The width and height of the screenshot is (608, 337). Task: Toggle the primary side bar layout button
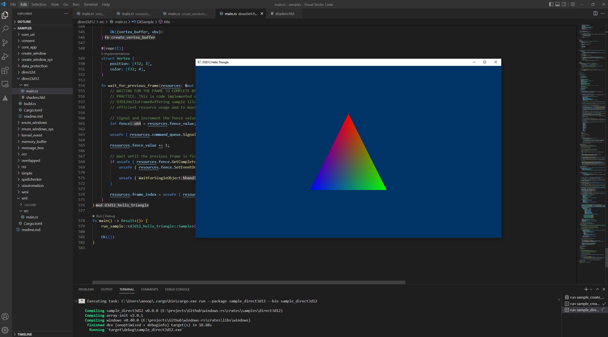[x=551, y=4]
